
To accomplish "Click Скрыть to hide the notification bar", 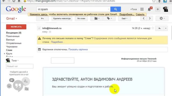I will [x=140, y=14].
